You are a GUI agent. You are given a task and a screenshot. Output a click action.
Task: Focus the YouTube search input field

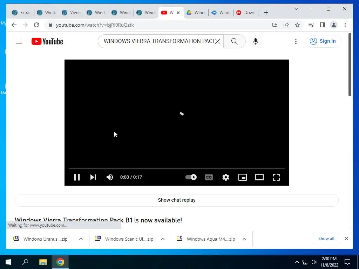(158, 41)
